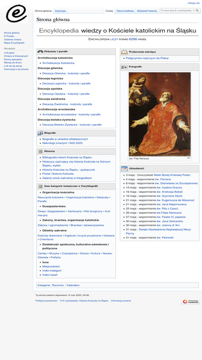Open św. Jana Sarkandra link
The image size is (202, 360).
coord(170,221)
